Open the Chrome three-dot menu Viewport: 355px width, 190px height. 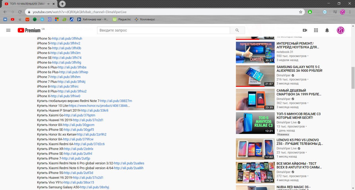click(x=350, y=12)
